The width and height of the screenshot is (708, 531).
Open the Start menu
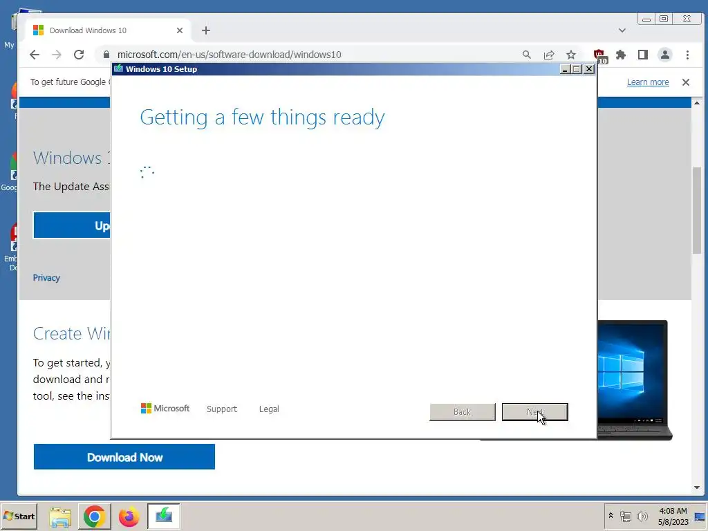(19, 516)
